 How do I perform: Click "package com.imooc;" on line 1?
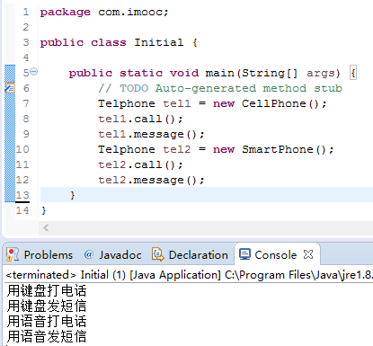pyautogui.click(x=104, y=12)
